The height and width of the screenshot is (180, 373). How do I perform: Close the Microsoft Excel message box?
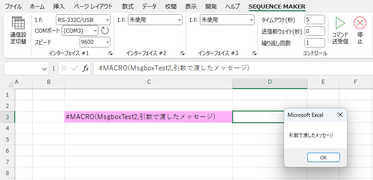[x=340, y=115]
